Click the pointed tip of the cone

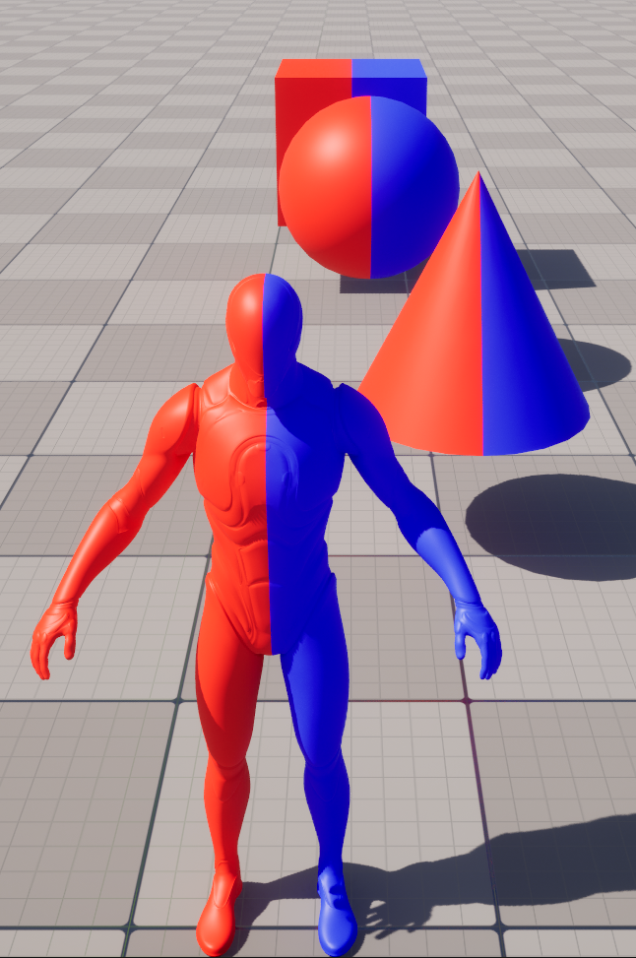[x=479, y=177]
